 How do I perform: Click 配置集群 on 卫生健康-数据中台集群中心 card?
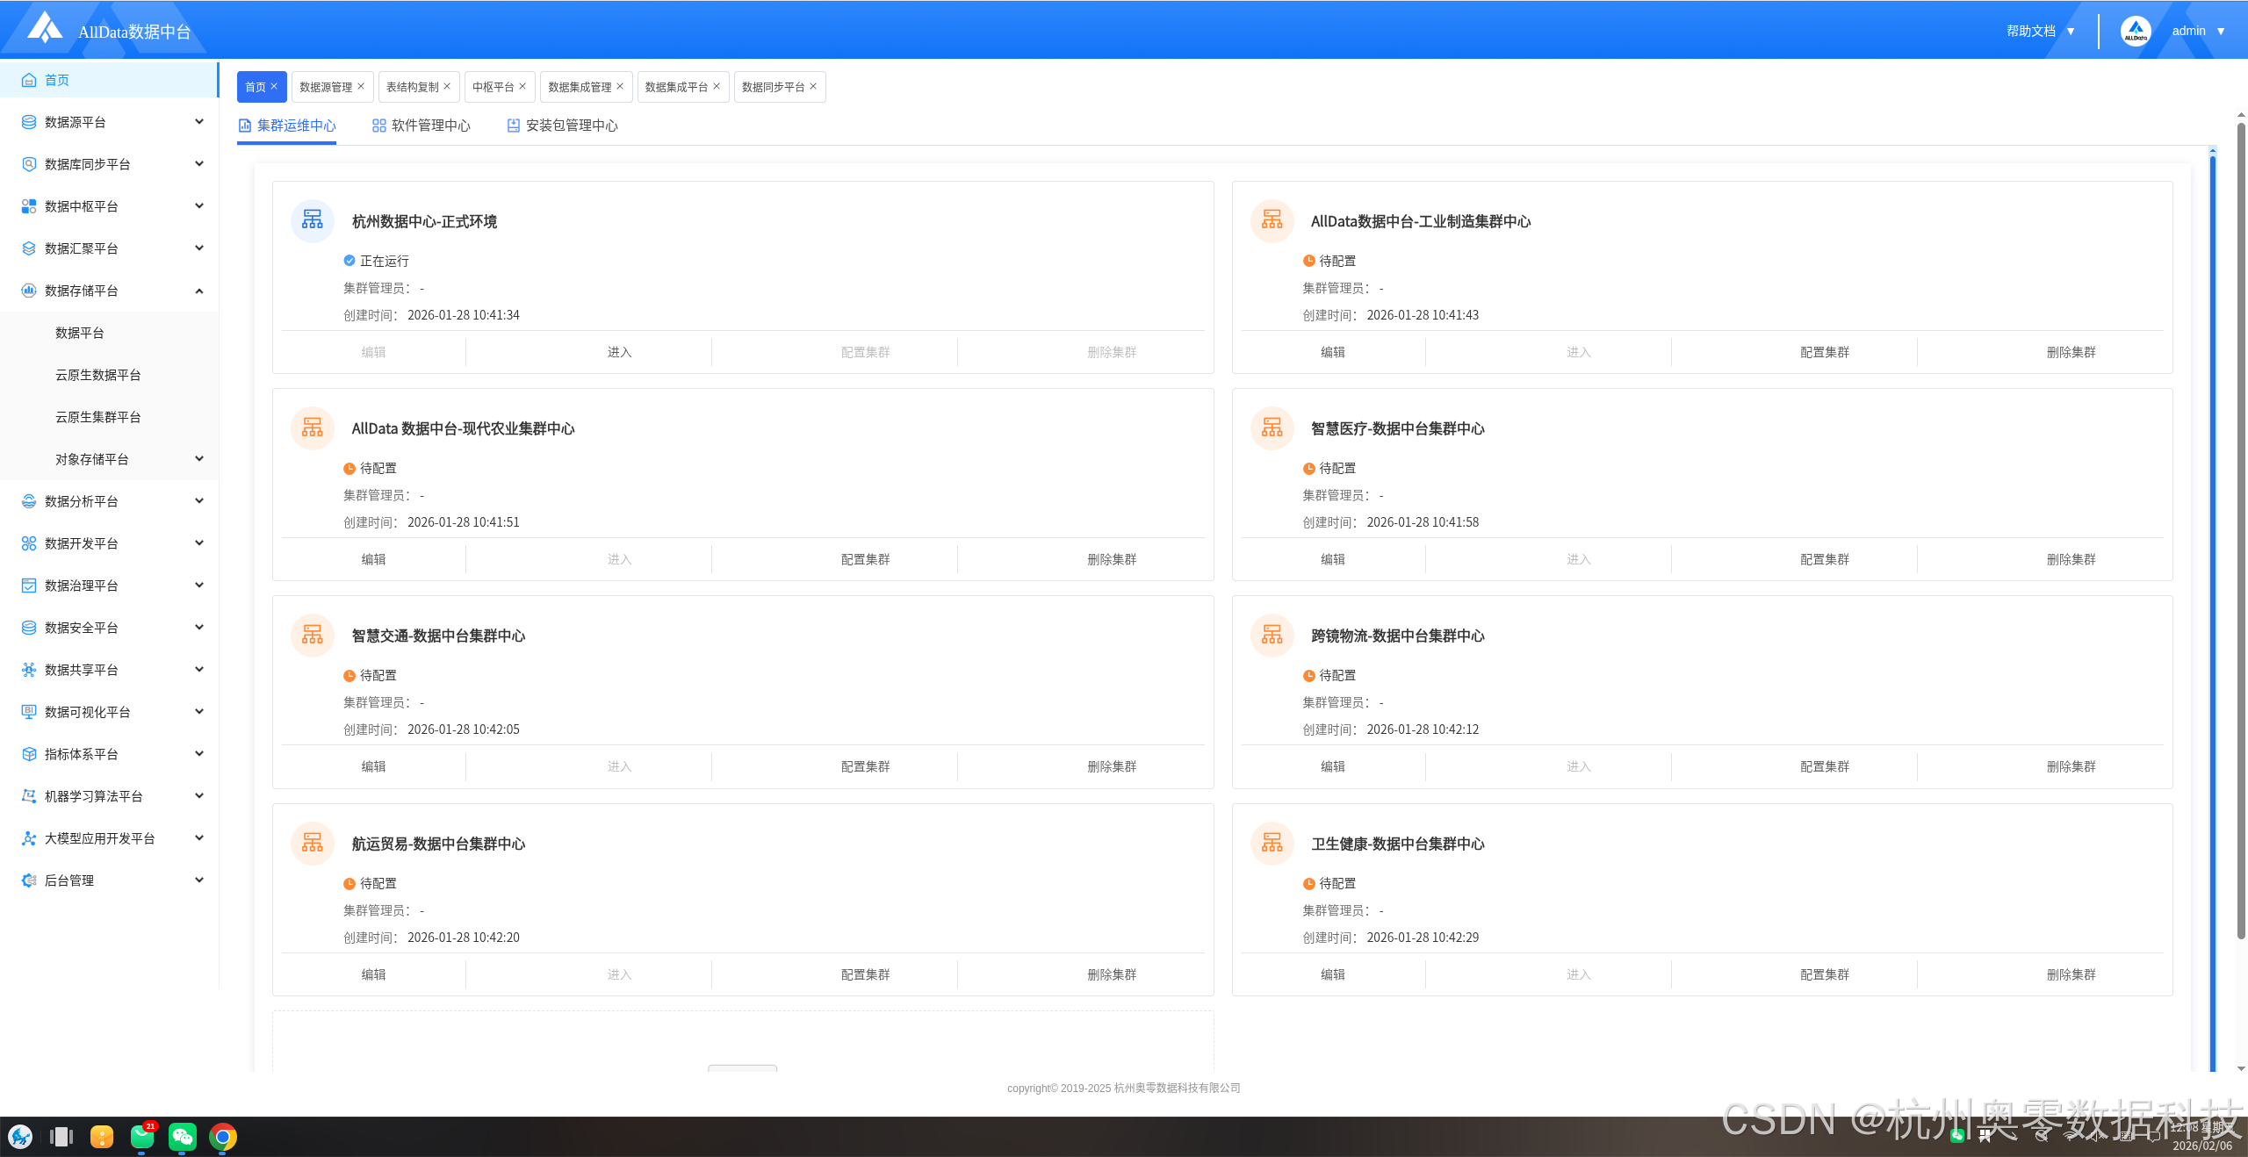pos(1825,974)
